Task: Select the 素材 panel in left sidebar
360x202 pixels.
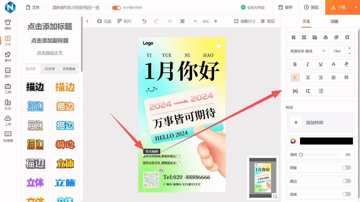Action: coord(8,57)
